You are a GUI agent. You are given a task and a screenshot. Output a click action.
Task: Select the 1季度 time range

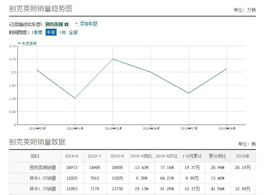(x=37, y=32)
